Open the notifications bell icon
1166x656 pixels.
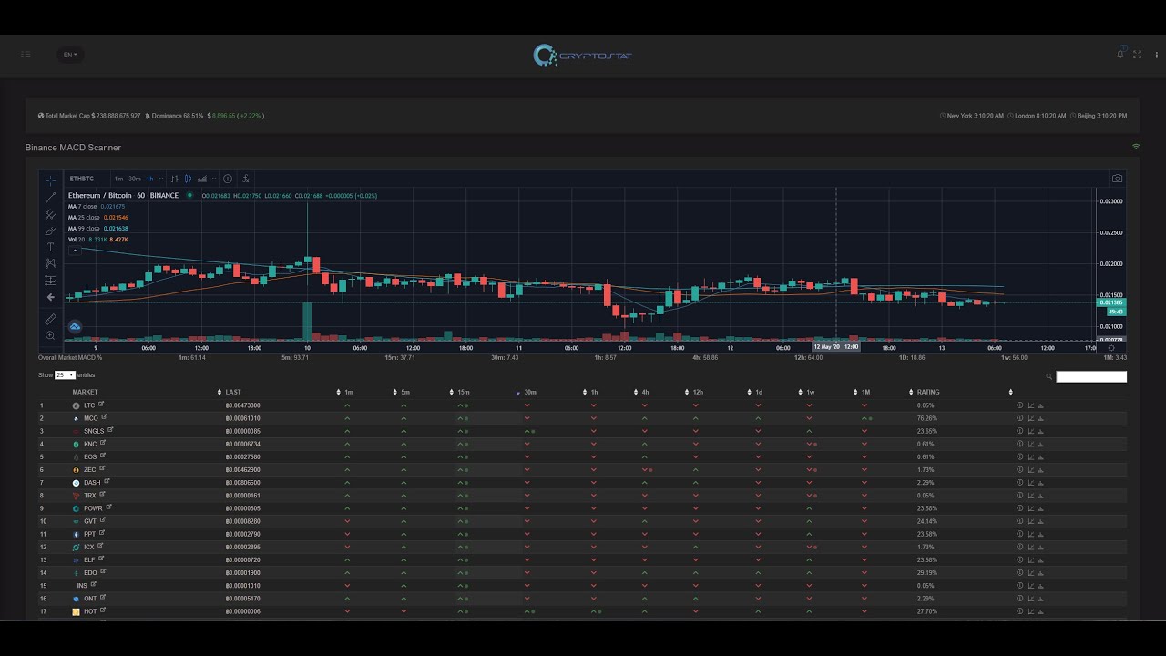click(1120, 55)
